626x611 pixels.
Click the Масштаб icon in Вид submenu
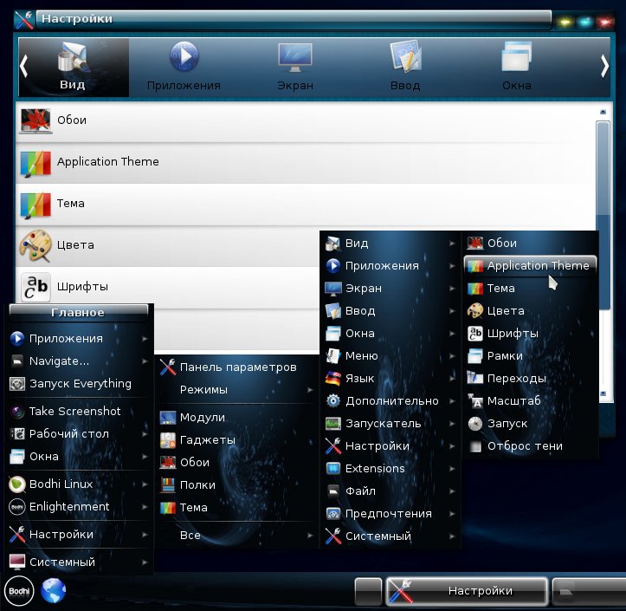click(475, 400)
